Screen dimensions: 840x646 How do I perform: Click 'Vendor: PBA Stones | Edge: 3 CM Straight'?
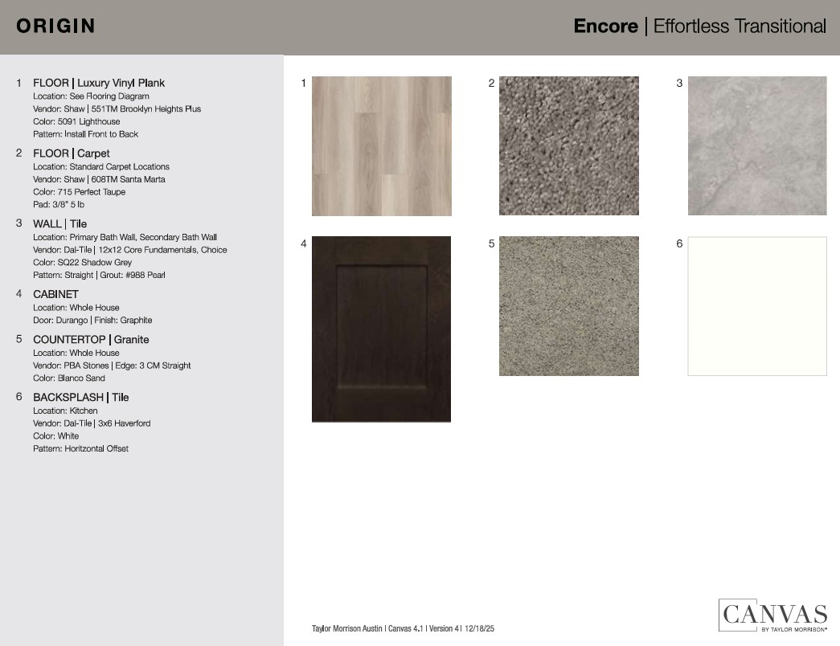coord(112,366)
